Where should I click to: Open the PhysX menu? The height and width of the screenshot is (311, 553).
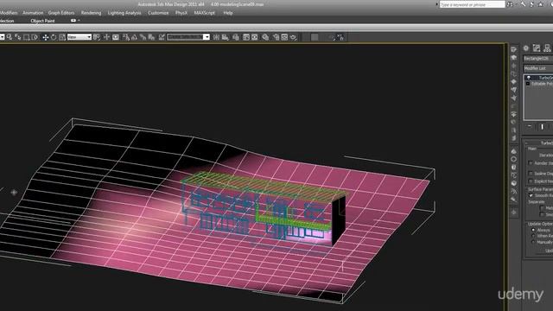tap(181, 13)
